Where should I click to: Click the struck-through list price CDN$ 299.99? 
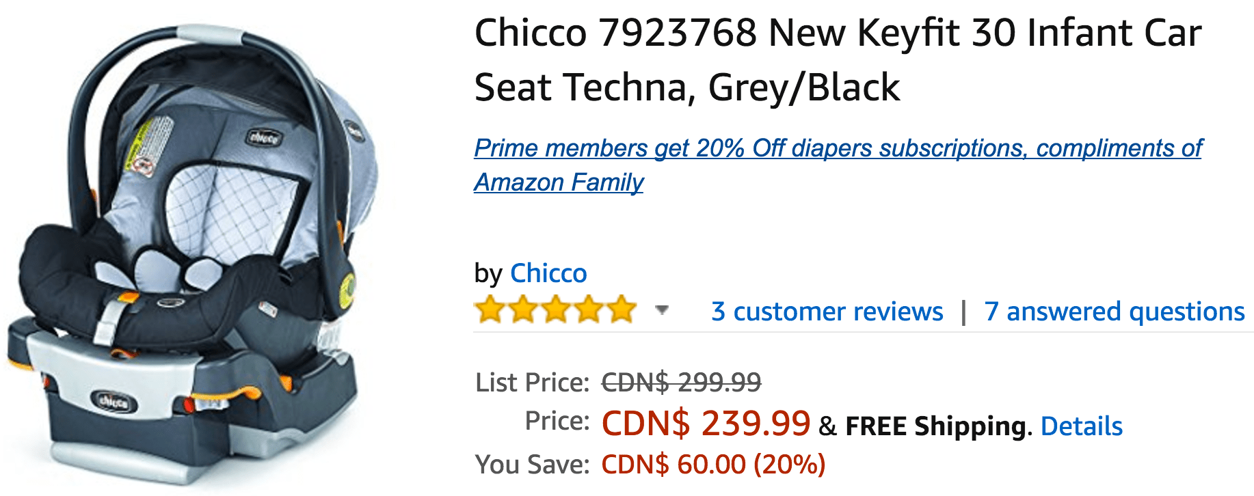click(x=681, y=382)
